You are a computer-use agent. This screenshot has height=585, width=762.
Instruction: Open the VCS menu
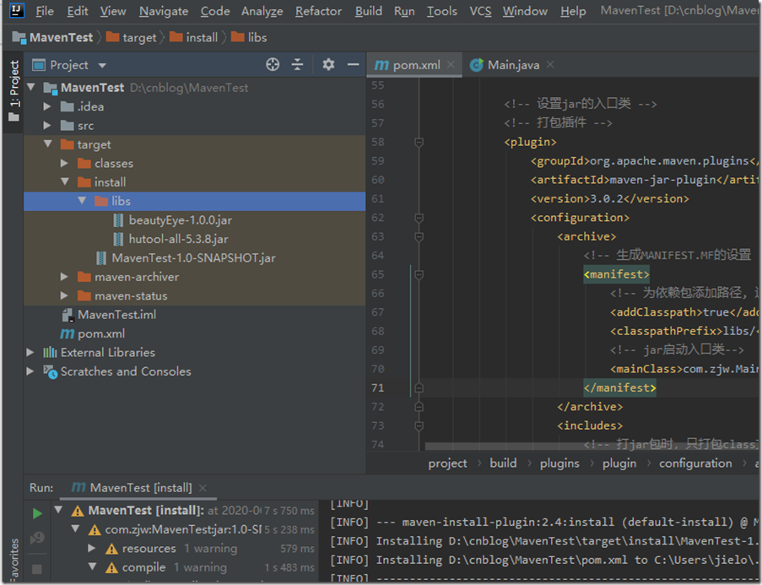click(x=480, y=11)
